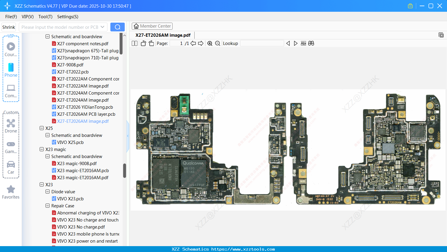Collapse the Repair Case folder
This screenshot has height=252, width=447.
(x=48, y=206)
